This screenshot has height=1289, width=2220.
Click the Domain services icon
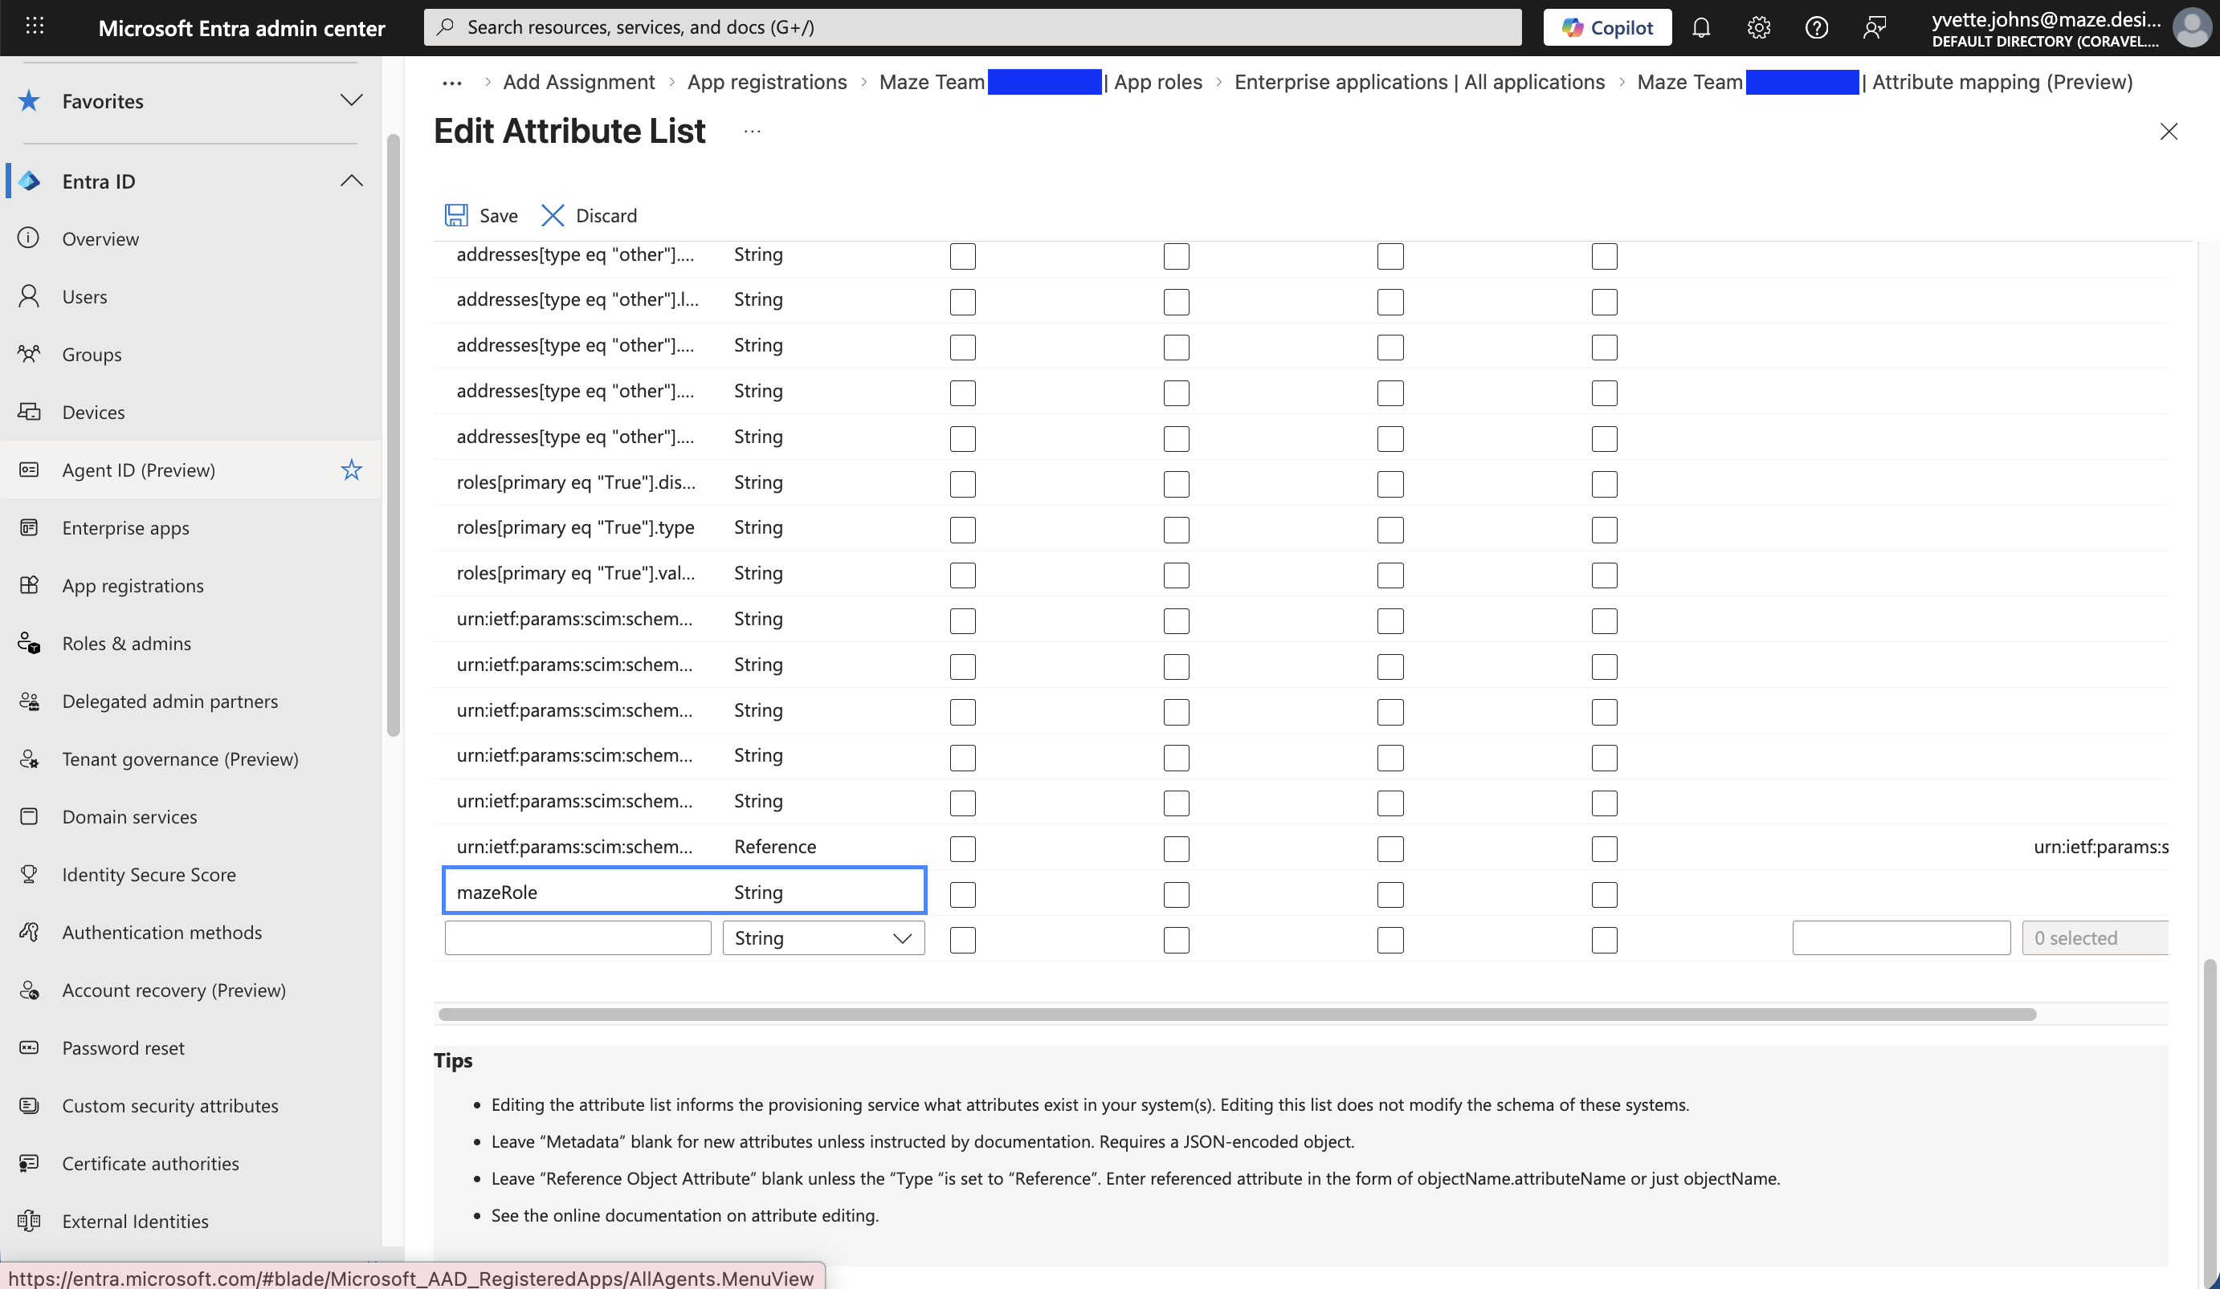(29, 816)
